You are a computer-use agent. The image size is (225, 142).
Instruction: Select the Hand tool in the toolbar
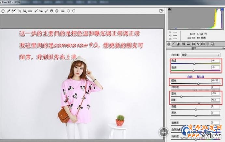click(3, 11)
